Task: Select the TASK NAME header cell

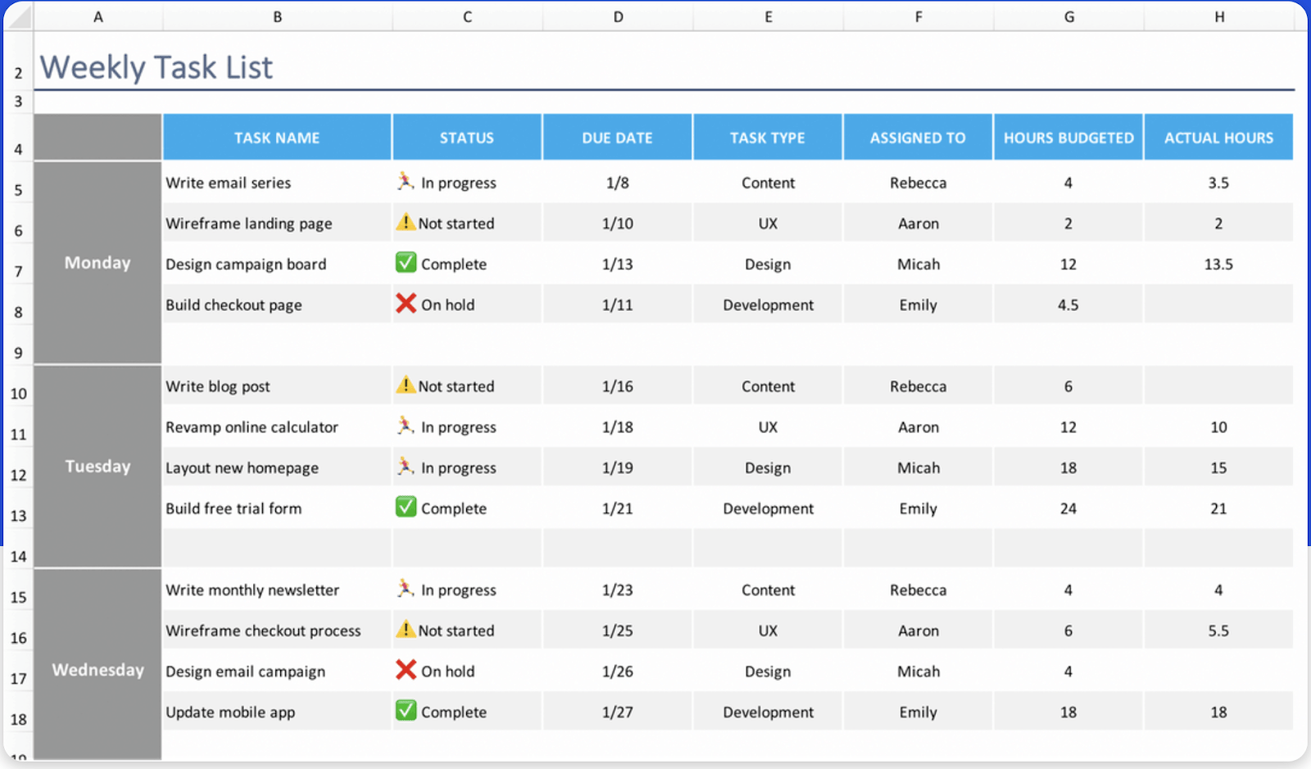Action: (277, 137)
